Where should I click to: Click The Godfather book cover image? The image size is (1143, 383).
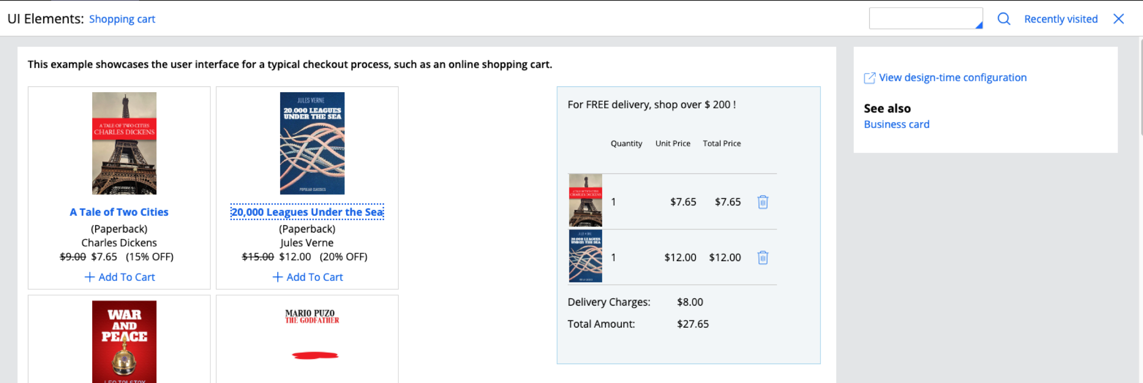pos(312,342)
